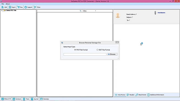Choose PST File Format radio button

tap(75, 50)
